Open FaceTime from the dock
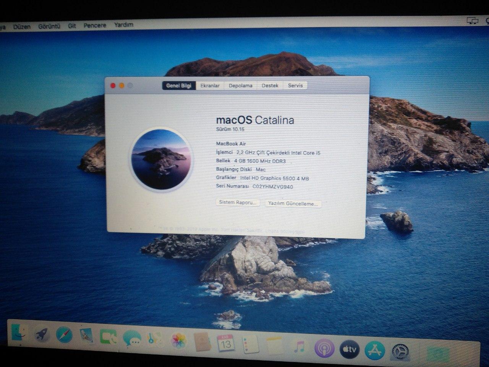 [x=108, y=337]
